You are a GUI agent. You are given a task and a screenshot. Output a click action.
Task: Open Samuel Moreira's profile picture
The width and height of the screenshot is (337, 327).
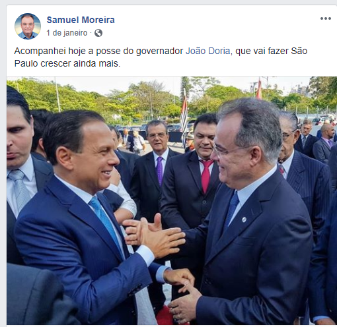point(28,26)
